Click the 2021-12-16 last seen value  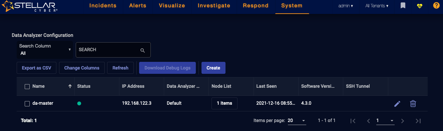point(276,103)
